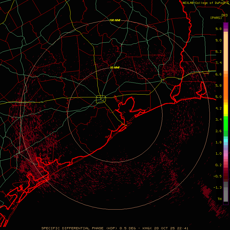Click the 2.6 scale value

click(218, 131)
